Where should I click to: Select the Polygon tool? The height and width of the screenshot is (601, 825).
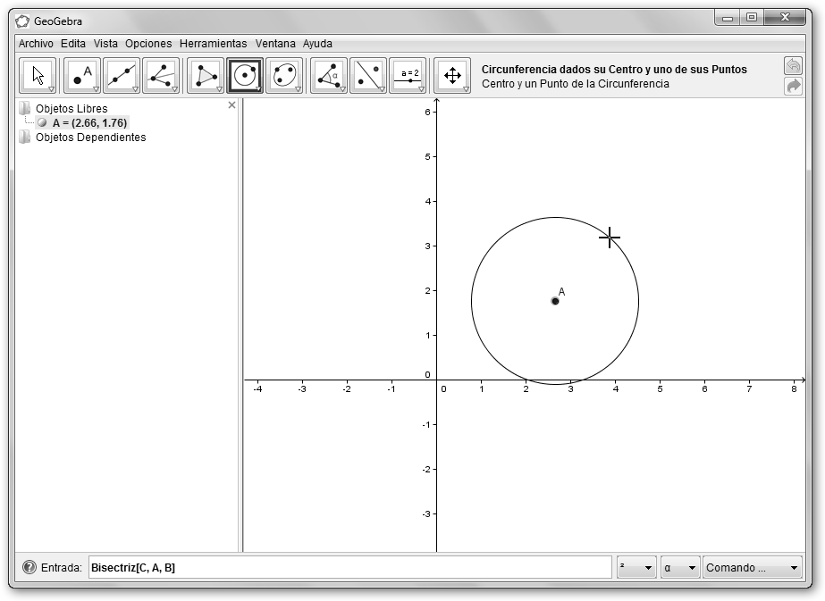pyautogui.click(x=206, y=76)
